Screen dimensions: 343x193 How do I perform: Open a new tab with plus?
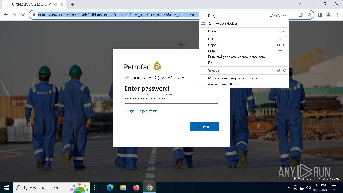(x=72, y=5)
